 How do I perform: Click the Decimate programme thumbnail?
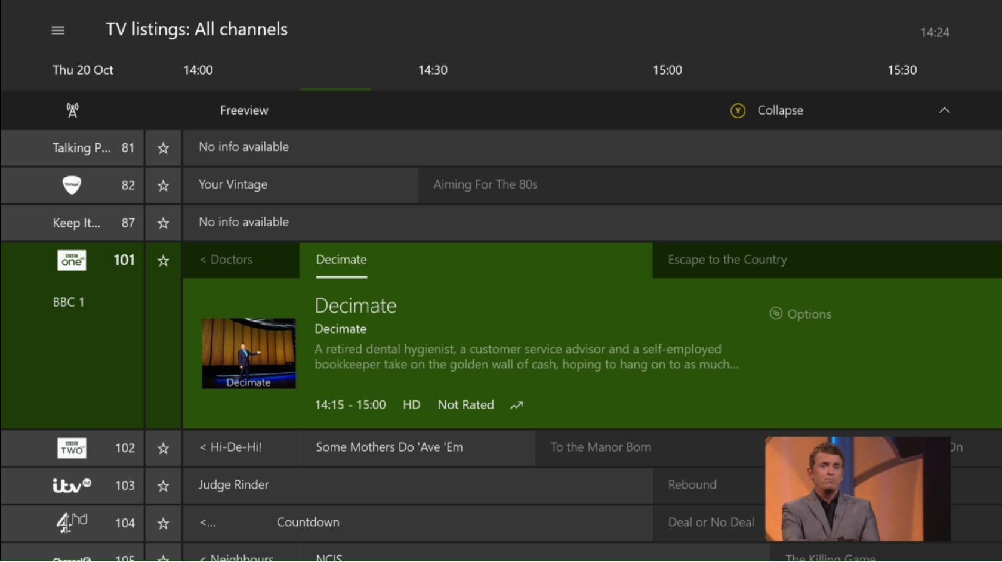[x=248, y=353]
